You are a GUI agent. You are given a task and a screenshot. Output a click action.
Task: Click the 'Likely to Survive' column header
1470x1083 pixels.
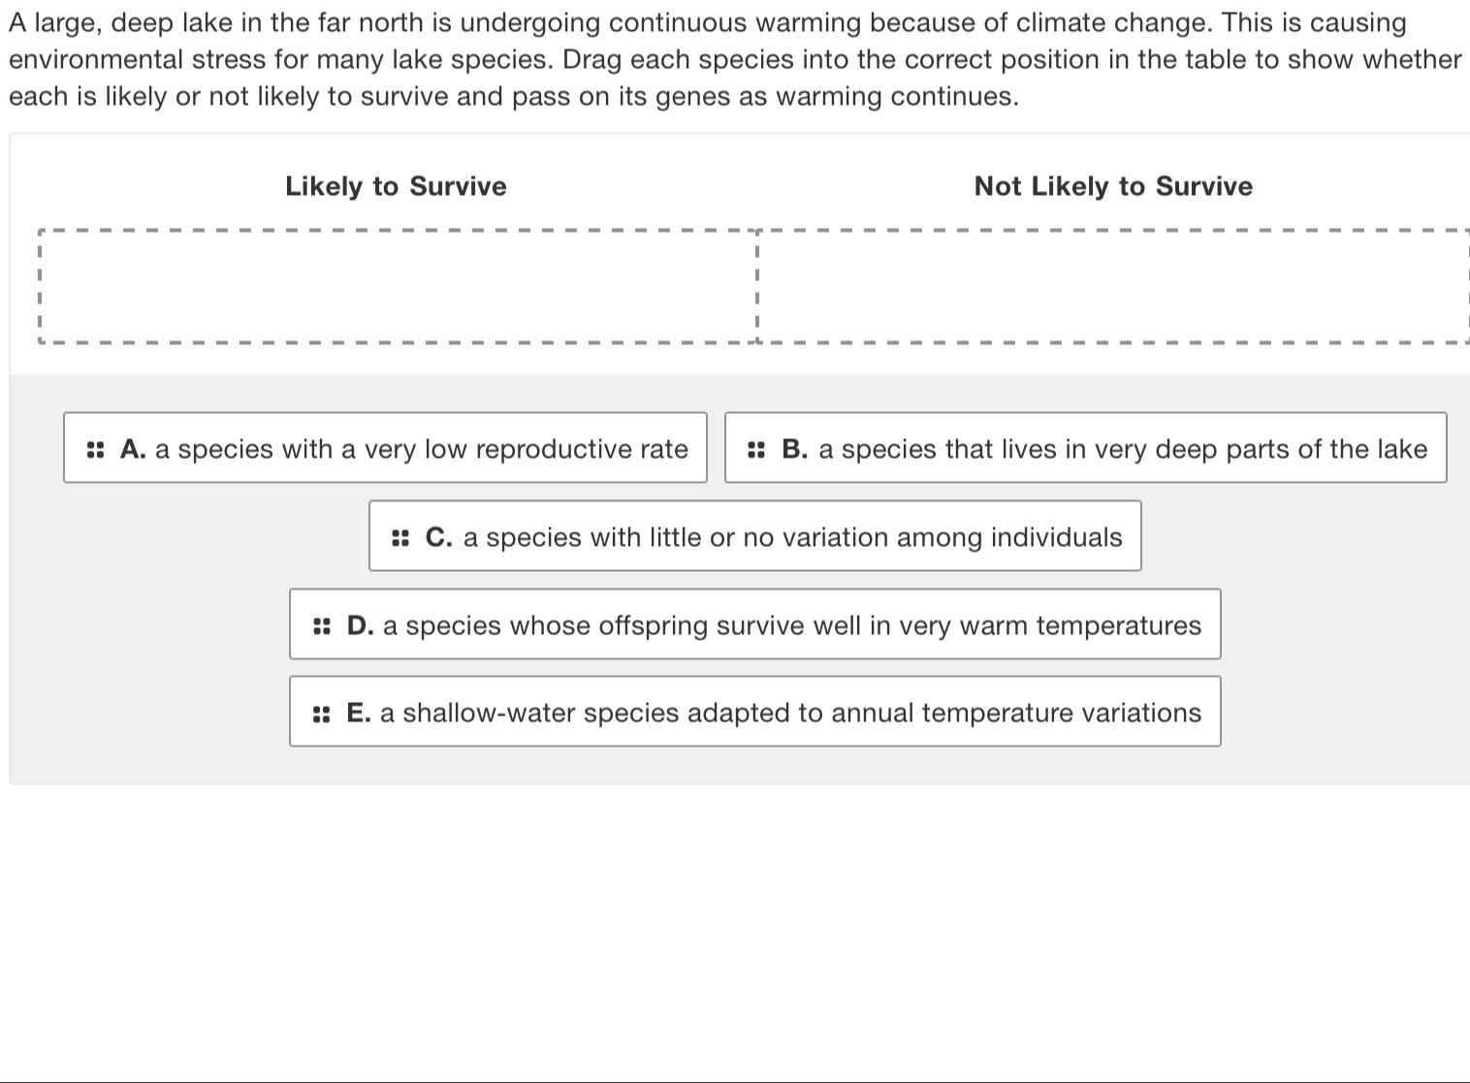click(396, 187)
